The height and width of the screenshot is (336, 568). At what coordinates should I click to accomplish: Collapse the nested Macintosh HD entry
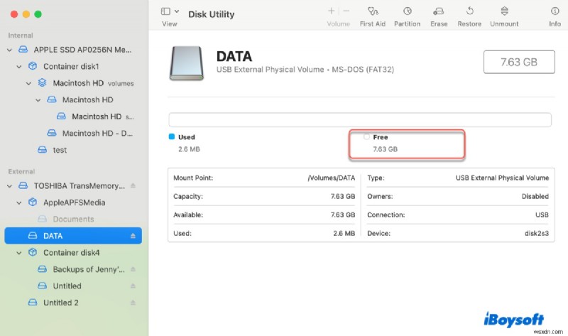point(38,100)
